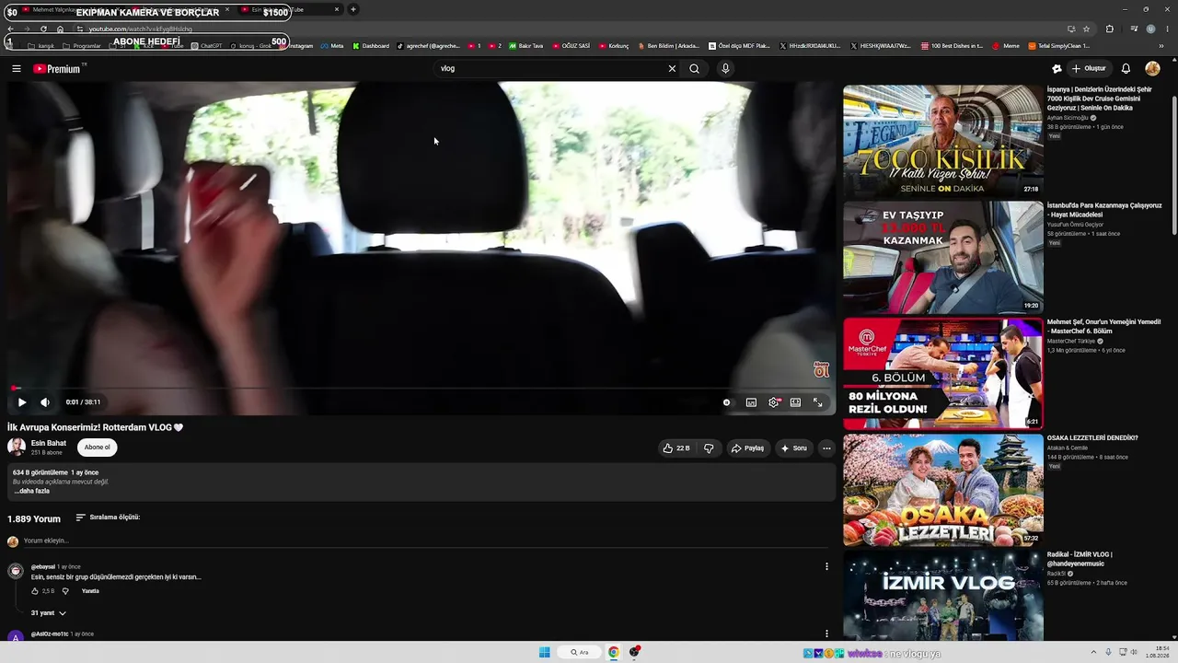Viewport: 1178px width, 663px height.
Task: Reply to @ebaysal with Yanıtla
Action: pyautogui.click(x=90, y=591)
